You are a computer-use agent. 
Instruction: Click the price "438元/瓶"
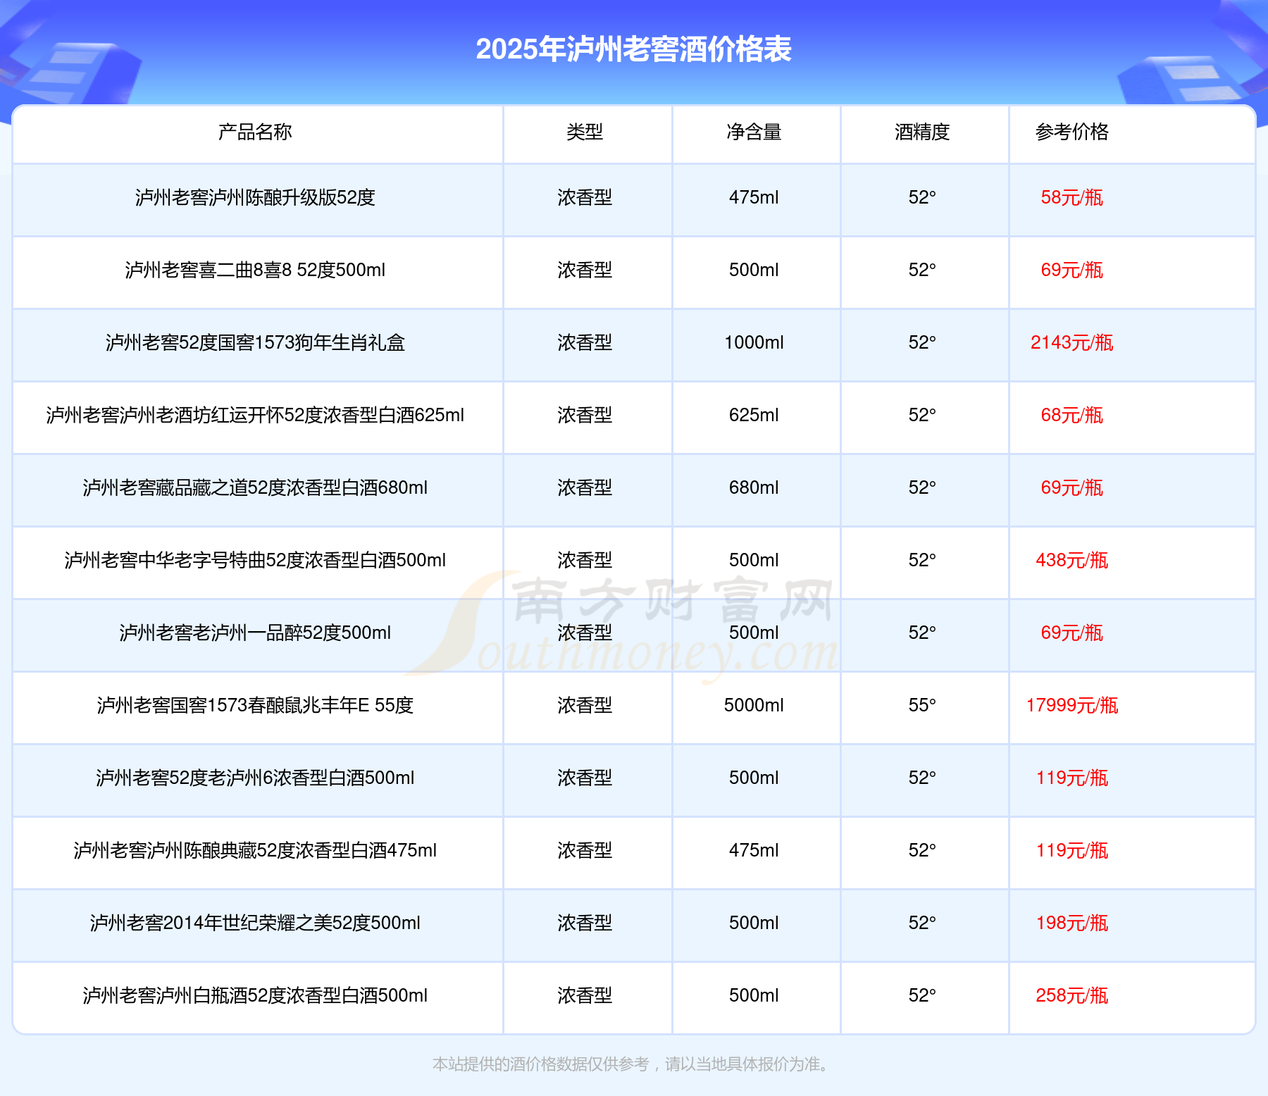[1072, 561]
